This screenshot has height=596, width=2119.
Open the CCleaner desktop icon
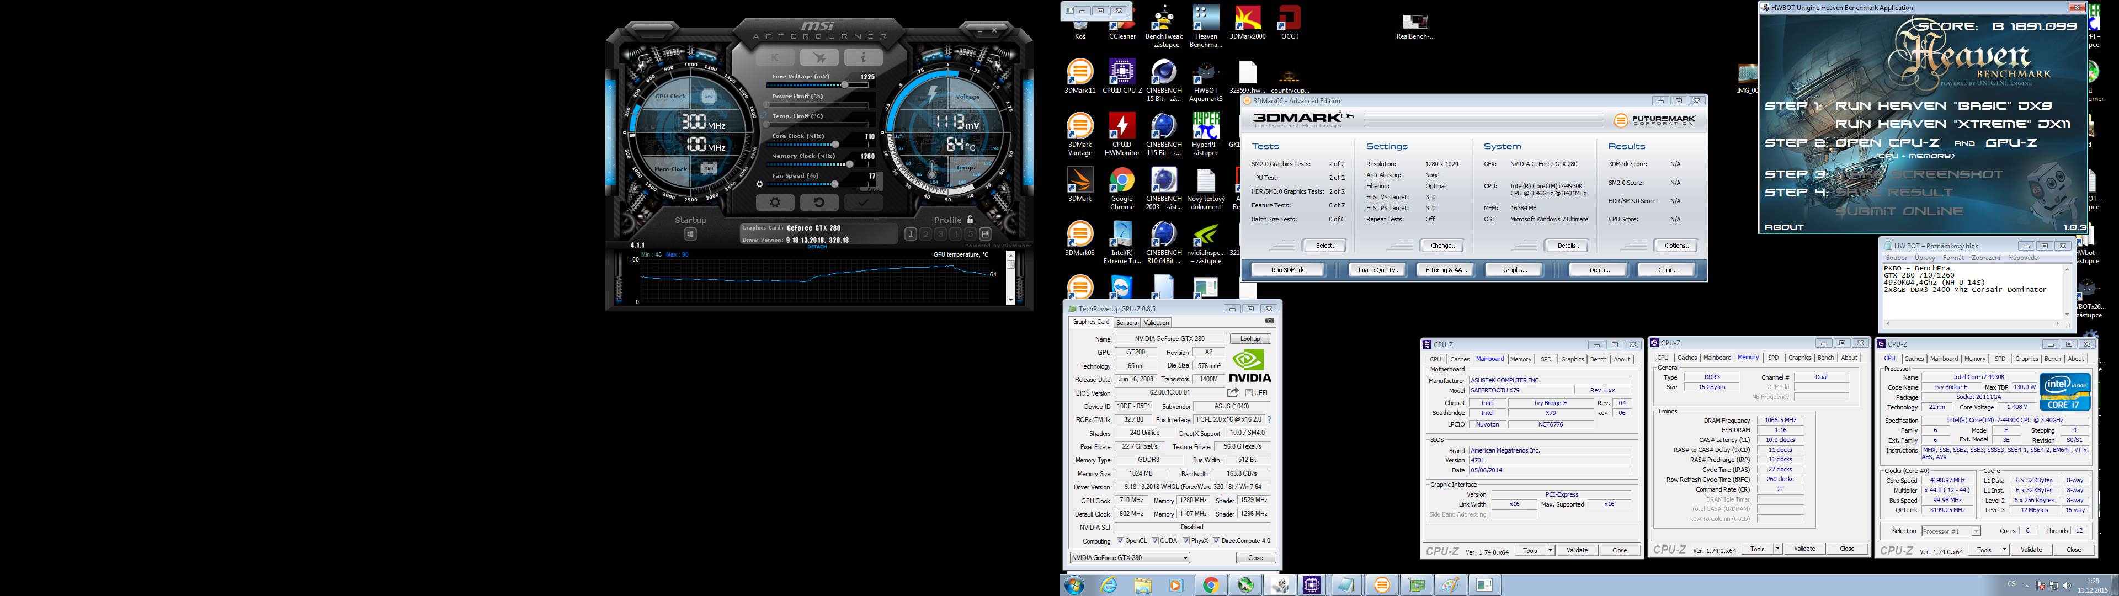pos(1122,23)
